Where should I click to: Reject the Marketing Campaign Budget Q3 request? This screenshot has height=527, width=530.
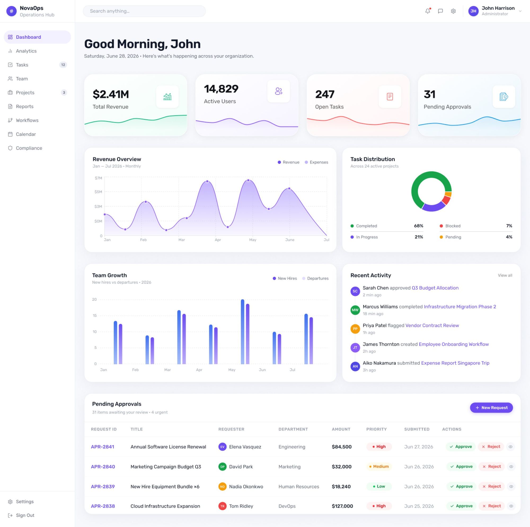(x=491, y=467)
